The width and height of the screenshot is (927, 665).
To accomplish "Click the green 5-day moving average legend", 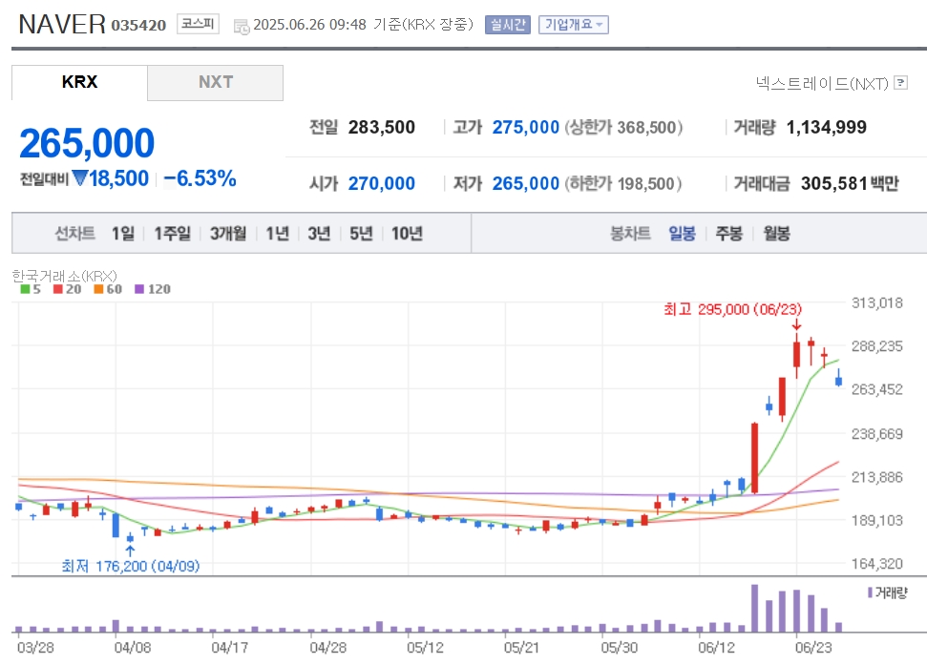I will coord(31,289).
